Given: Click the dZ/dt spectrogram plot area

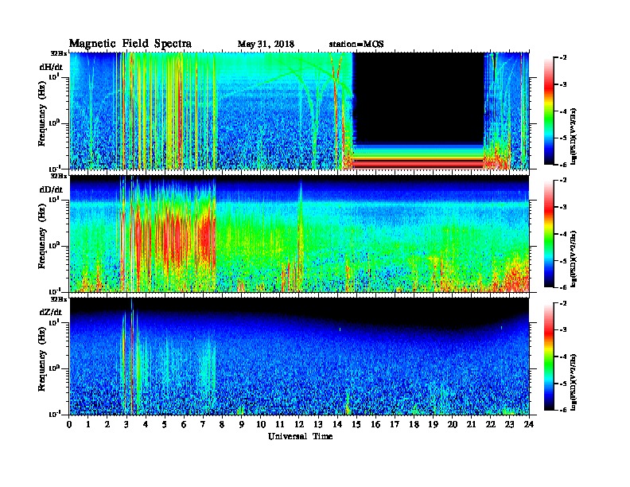Looking at the screenshot, I should pyautogui.click(x=299, y=356).
